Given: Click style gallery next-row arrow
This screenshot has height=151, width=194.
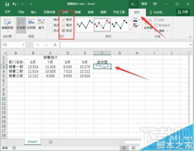Looking at the screenshot, I should click(130, 25).
